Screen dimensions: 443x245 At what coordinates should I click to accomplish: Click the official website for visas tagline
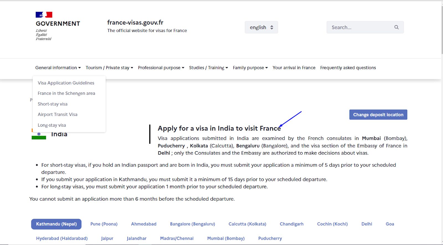[x=147, y=31]
